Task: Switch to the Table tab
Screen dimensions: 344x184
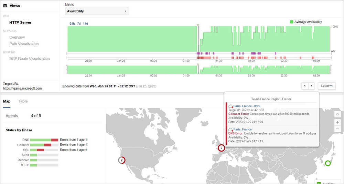Action: point(23,101)
